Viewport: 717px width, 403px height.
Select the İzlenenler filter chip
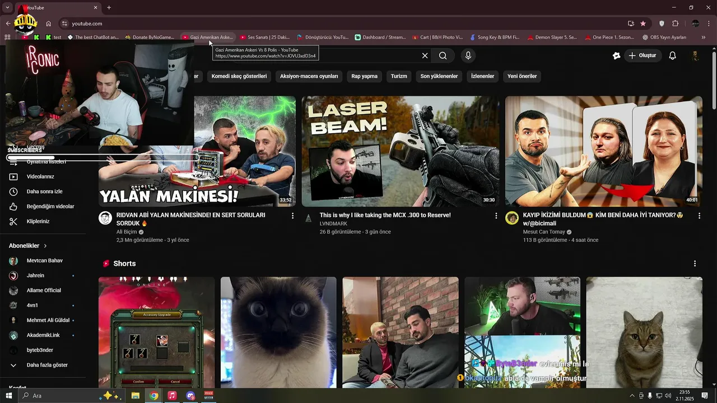coord(482,76)
